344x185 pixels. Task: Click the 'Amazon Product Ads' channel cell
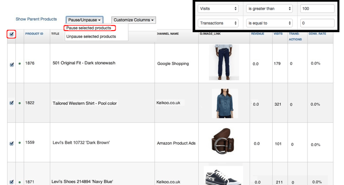176,143
